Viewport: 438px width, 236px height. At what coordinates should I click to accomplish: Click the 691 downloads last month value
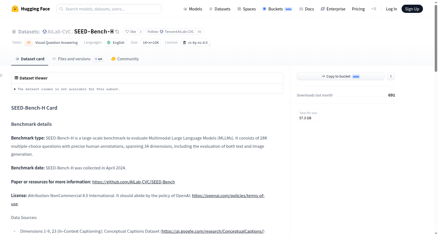pyautogui.click(x=391, y=95)
